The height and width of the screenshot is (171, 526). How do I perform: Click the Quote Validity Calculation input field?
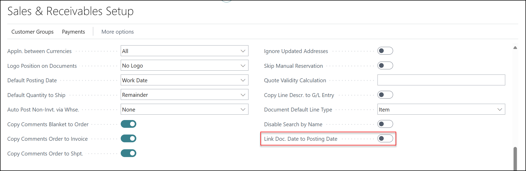click(441, 80)
